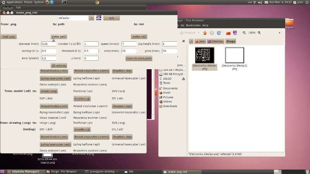This screenshot has width=310, height=174.
Task: Zoom out in File Browser
Action: 244,33
